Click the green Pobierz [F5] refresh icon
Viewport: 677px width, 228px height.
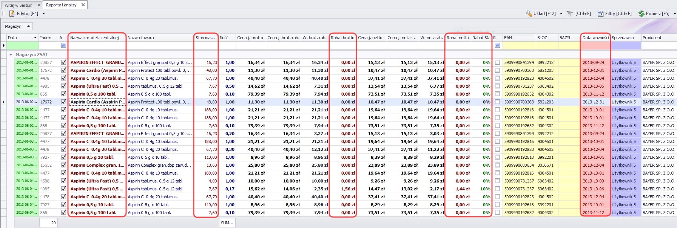tap(641, 14)
